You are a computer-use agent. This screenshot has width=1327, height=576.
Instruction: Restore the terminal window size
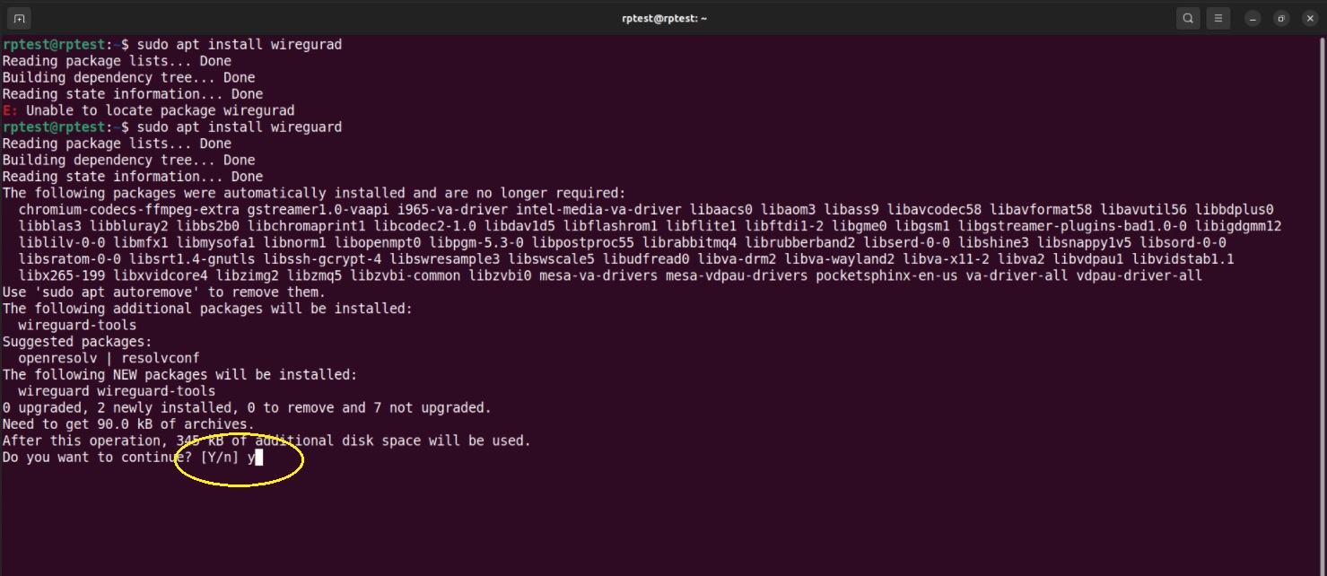click(1281, 18)
